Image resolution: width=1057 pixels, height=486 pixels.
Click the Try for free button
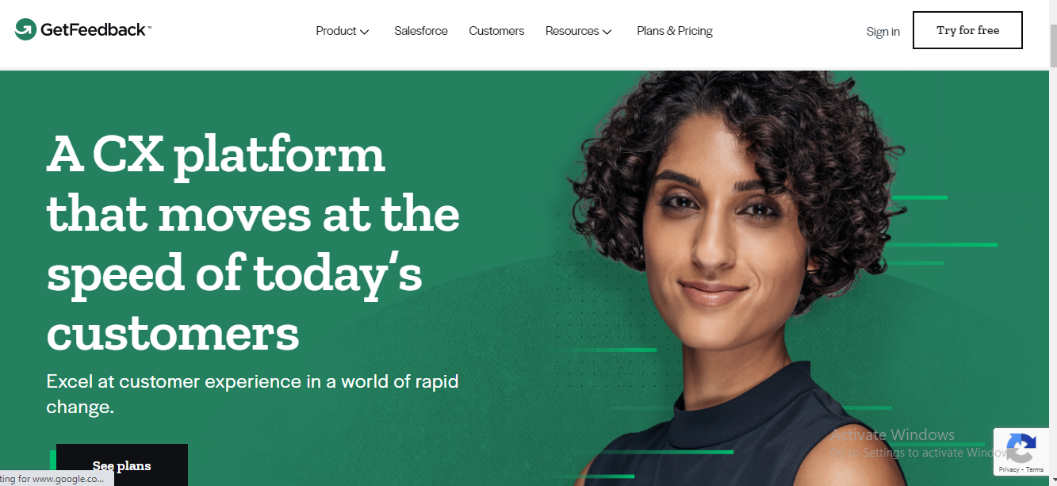[967, 30]
